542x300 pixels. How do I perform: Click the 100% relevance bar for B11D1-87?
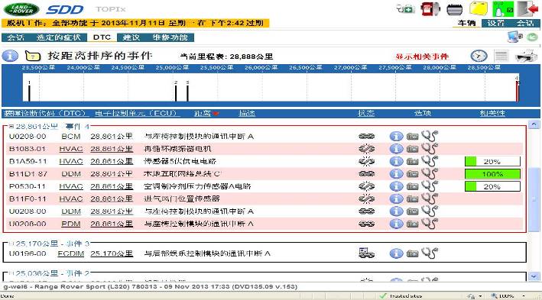coord(492,174)
